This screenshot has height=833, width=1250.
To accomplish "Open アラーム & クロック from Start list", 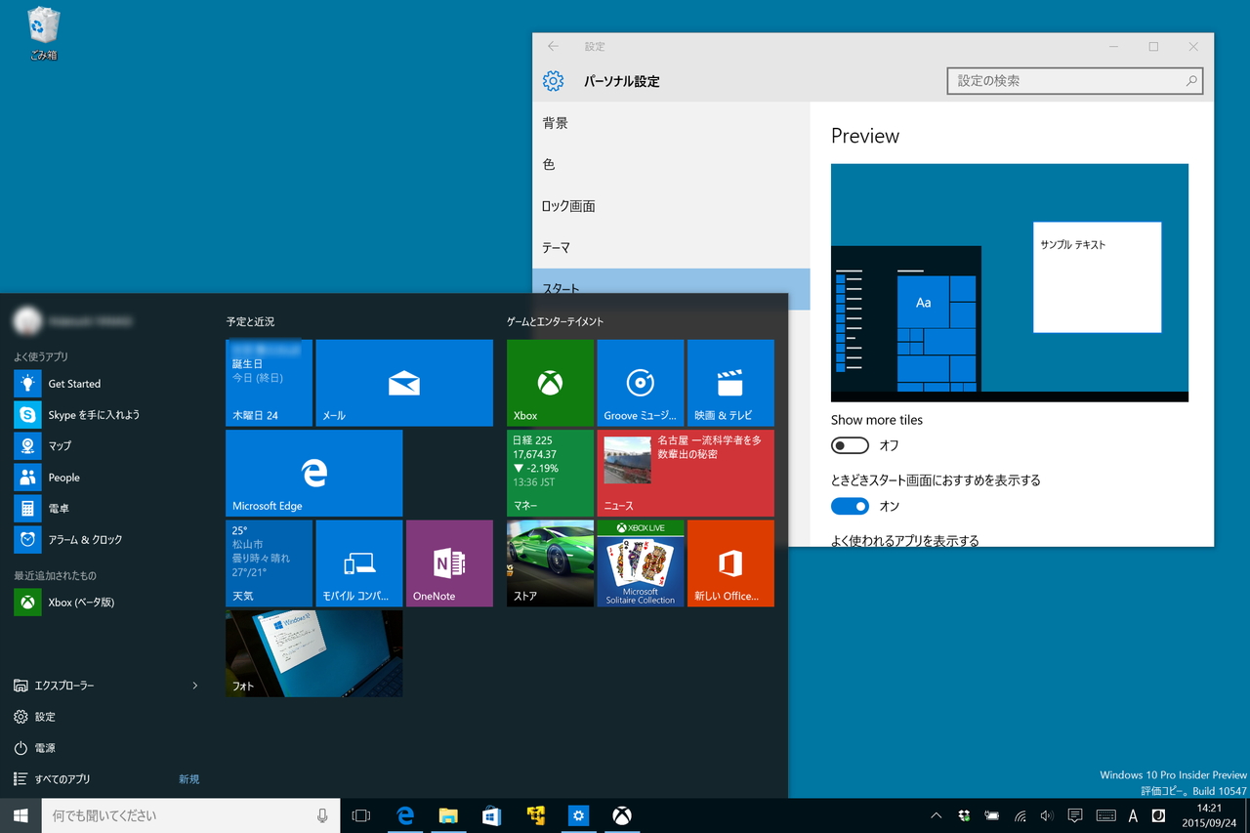I will [x=105, y=539].
